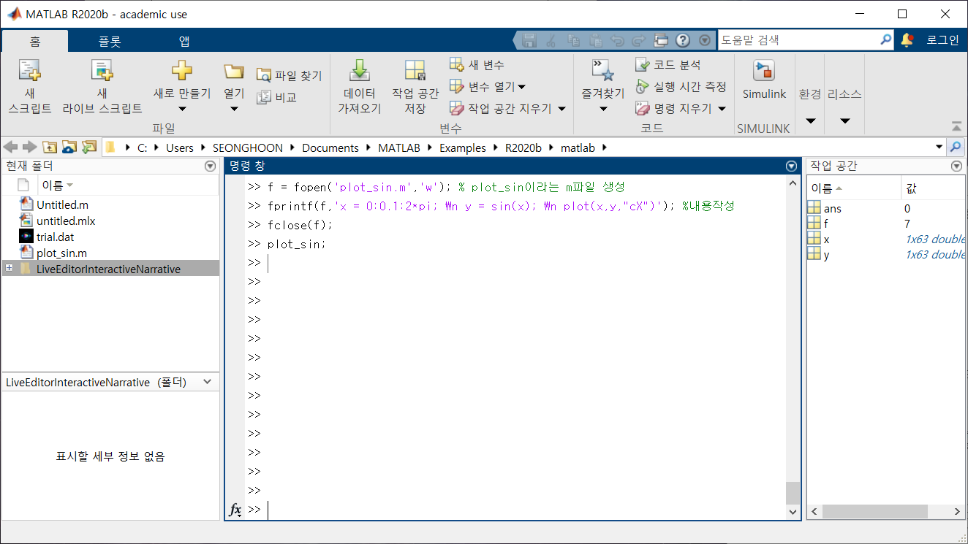The width and height of the screenshot is (968, 544).
Task: Click the fx function browser icon
Action: point(235,510)
